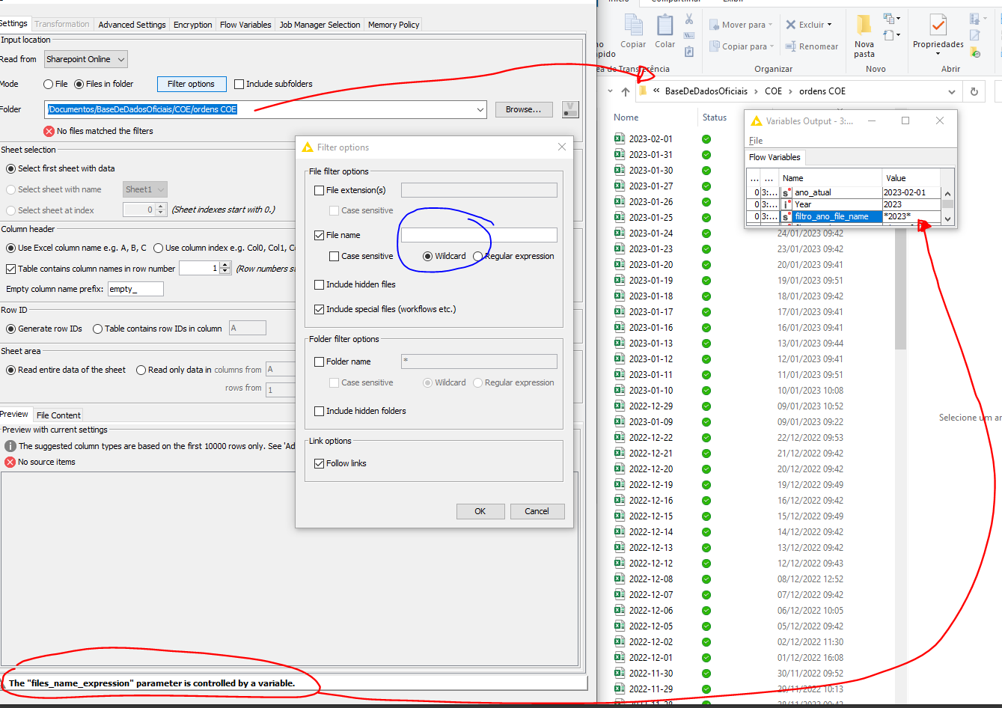The image size is (1002, 708).
Task: Uncheck the File name filter checkbox
Action: point(319,235)
